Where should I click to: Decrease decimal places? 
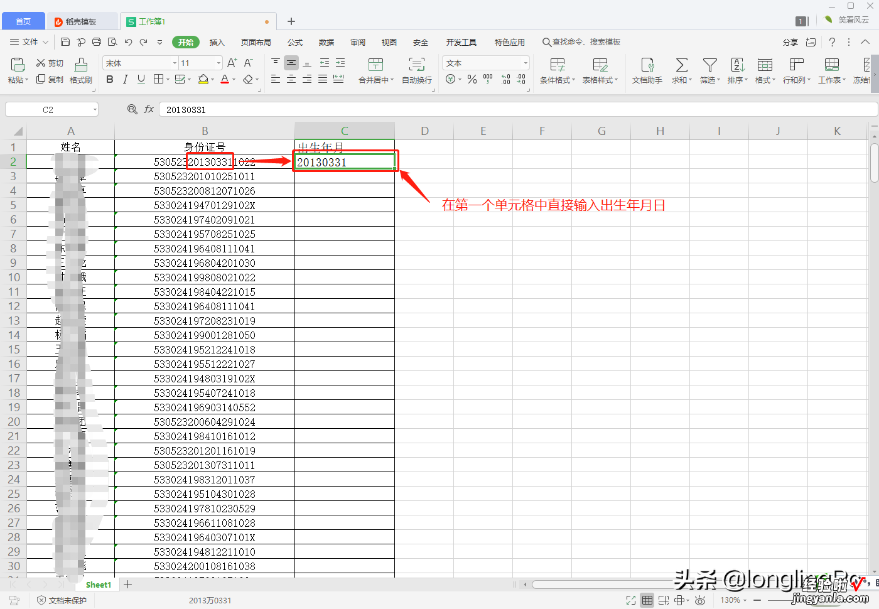(521, 79)
